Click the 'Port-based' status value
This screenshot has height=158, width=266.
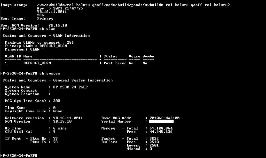point(115,63)
